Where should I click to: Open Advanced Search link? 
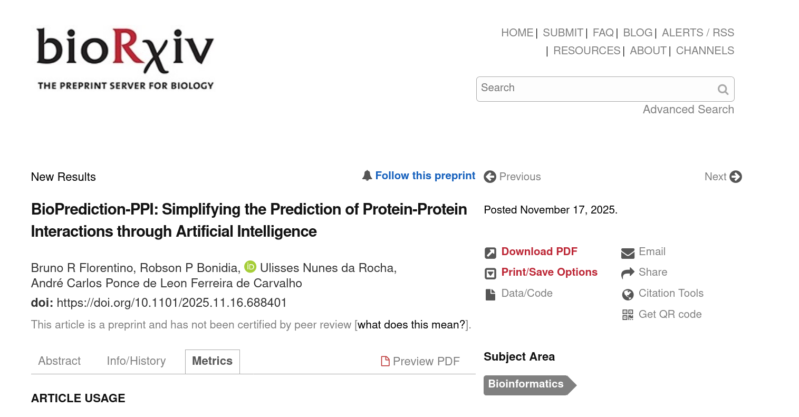pyautogui.click(x=688, y=110)
